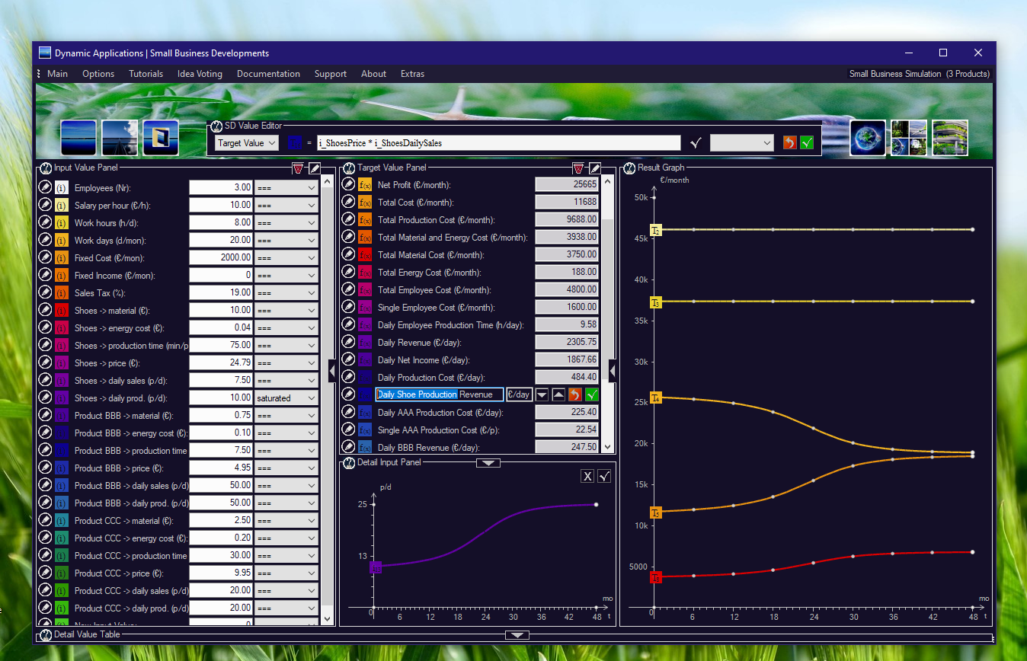The height and width of the screenshot is (661, 1027).
Task: Click the Target Value Panel pencil icon
Action: point(595,168)
